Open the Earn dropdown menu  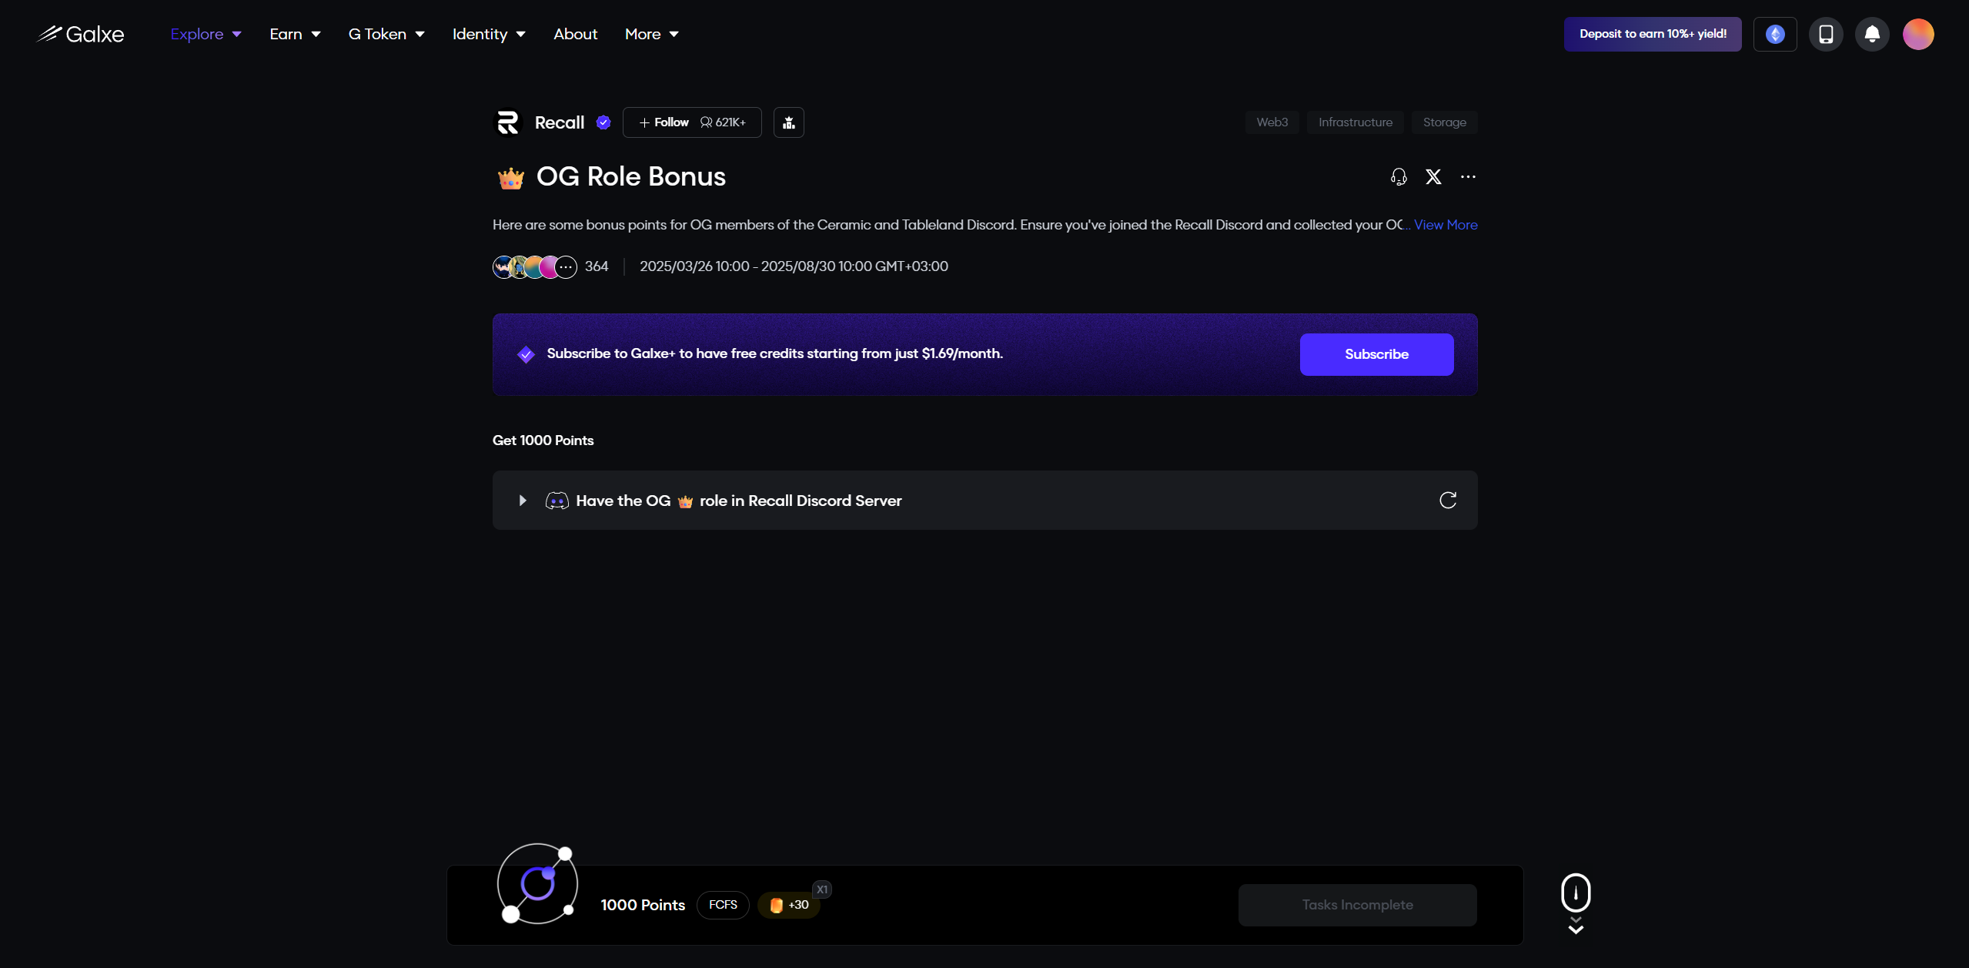point(295,34)
